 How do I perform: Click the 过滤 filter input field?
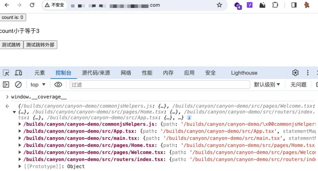click(160, 85)
